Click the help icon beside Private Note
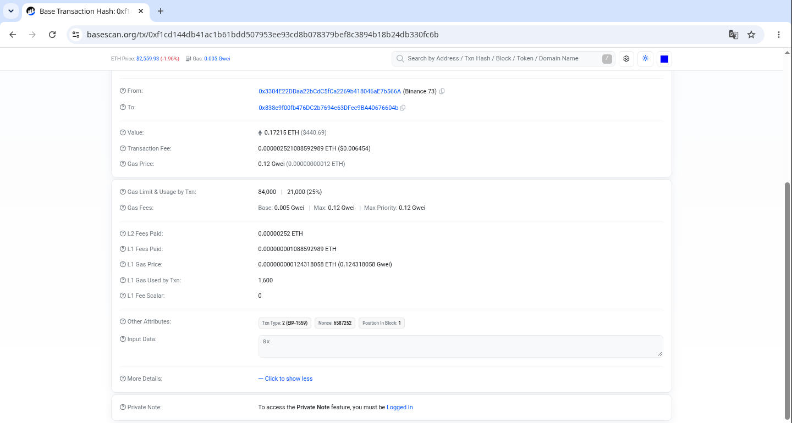 (x=123, y=407)
